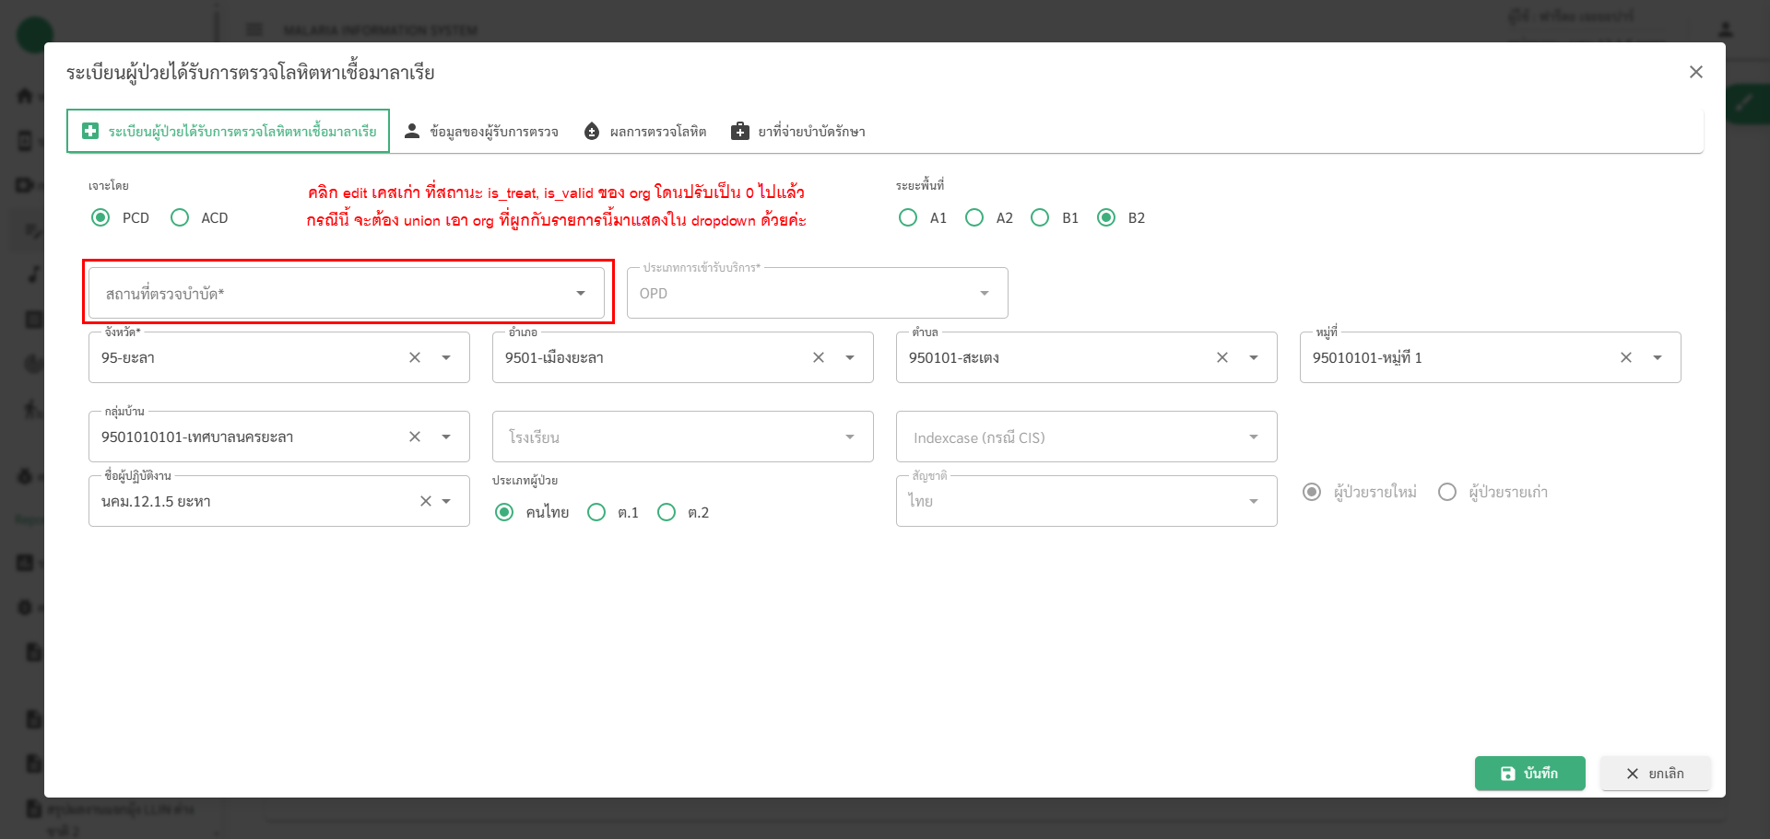Select the ACD radio button
Screen dimensions: 1770x839
181,217
